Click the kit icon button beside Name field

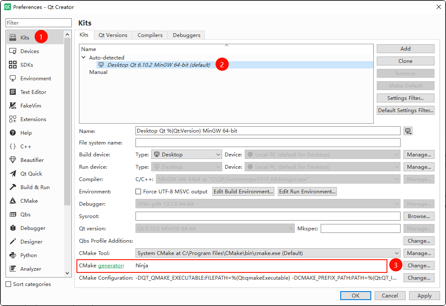pos(408,131)
